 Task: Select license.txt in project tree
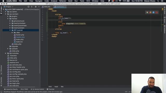(x=13, y=60)
